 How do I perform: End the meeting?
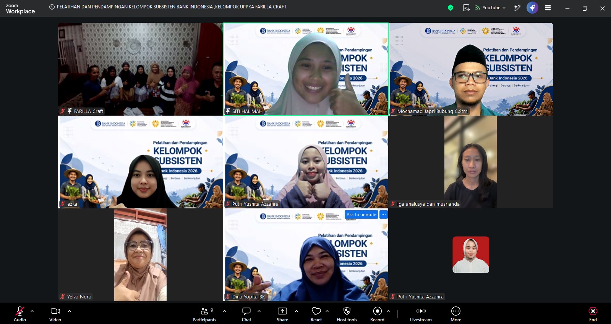(x=593, y=314)
